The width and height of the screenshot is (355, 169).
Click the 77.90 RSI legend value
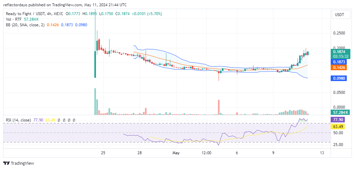[38, 120]
